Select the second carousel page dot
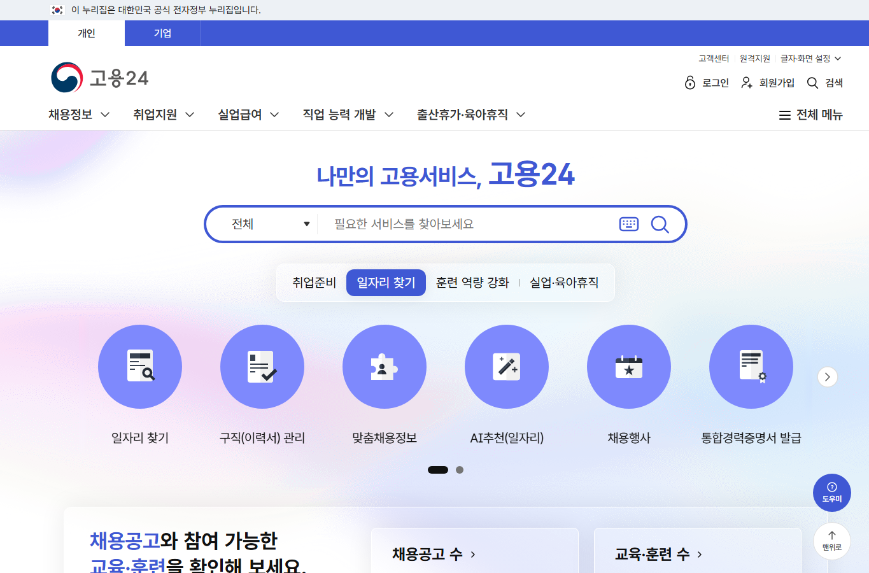The height and width of the screenshot is (573, 869). click(460, 470)
